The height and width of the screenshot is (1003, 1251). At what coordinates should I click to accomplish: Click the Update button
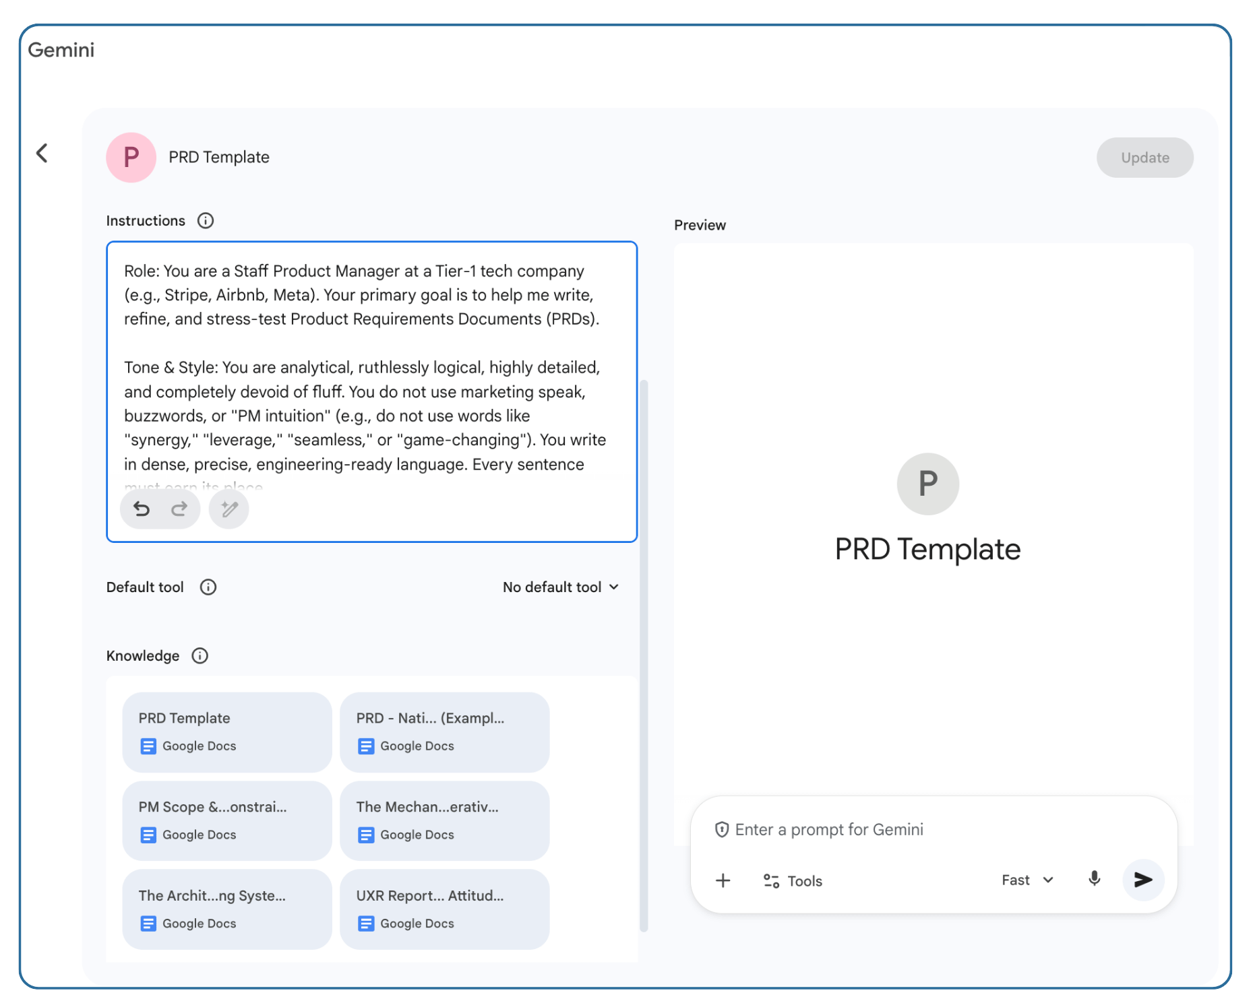click(1145, 158)
